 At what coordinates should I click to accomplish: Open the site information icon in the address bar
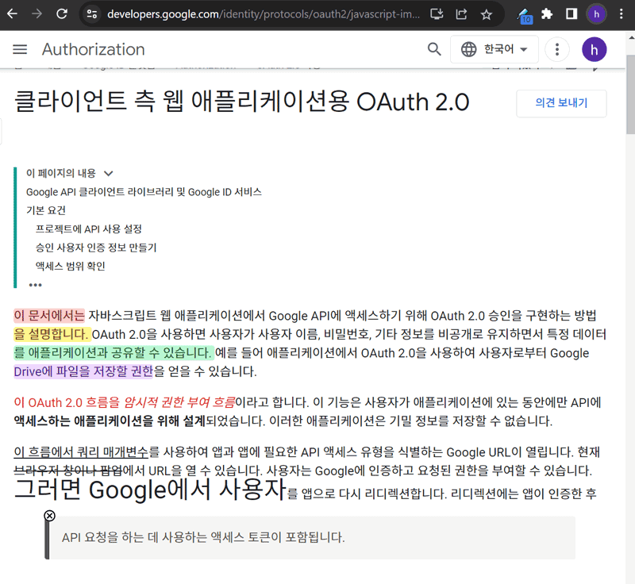click(92, 14)
